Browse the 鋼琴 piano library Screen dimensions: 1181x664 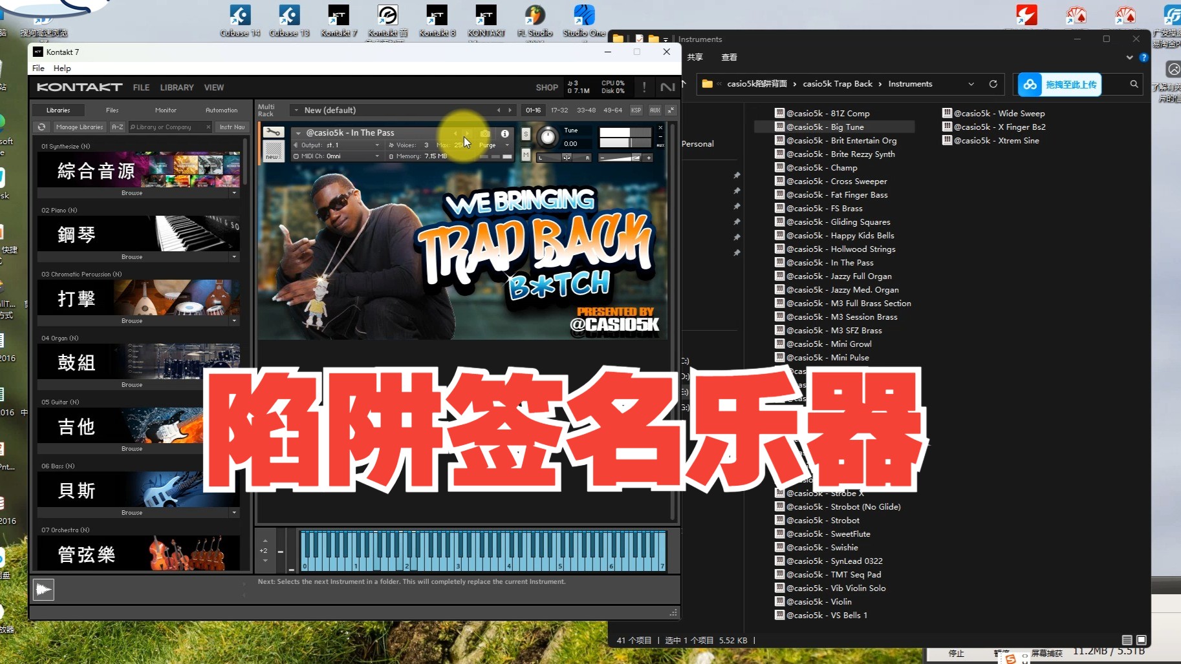click(131, 256)
